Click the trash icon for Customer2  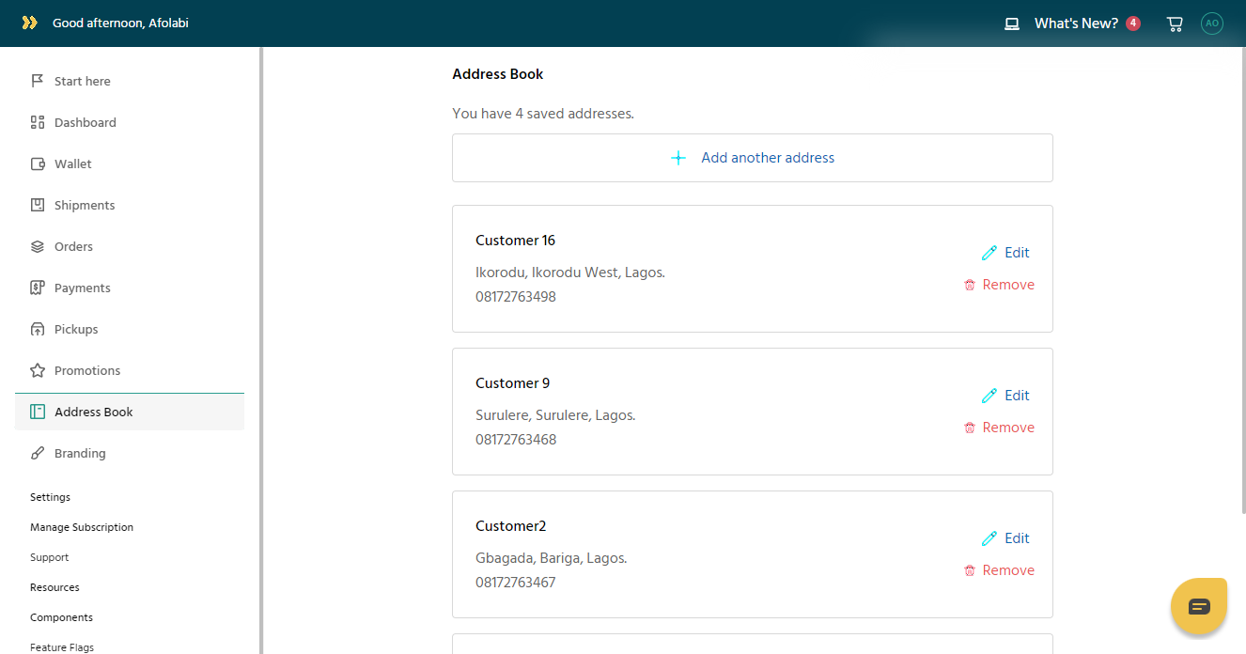[970, 570]
